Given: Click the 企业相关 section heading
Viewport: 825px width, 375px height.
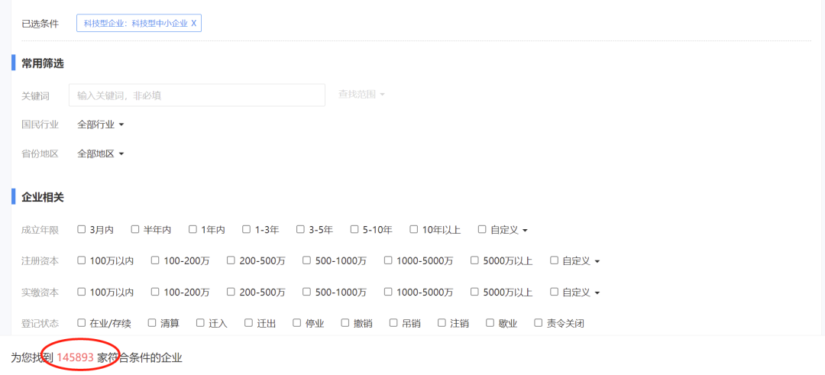Looking at the screenshot, I should click(43, 197).
